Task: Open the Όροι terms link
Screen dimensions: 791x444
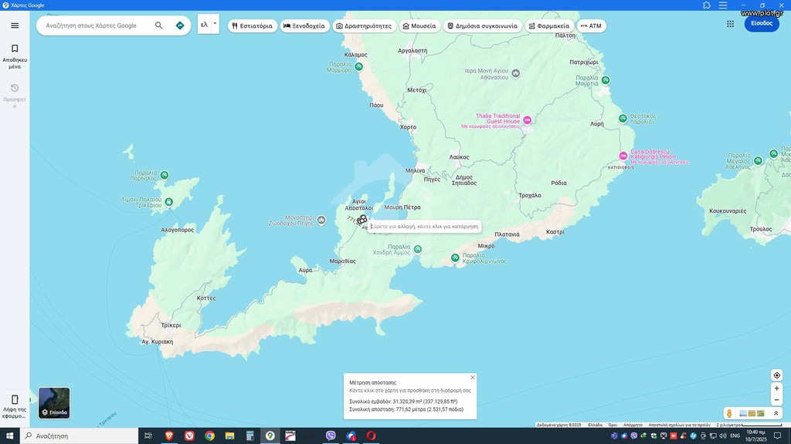Action: tap(613, 425)
